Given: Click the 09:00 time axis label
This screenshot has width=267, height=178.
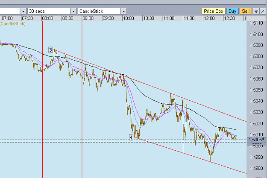Looking at the screenshot, I should 88,18.
